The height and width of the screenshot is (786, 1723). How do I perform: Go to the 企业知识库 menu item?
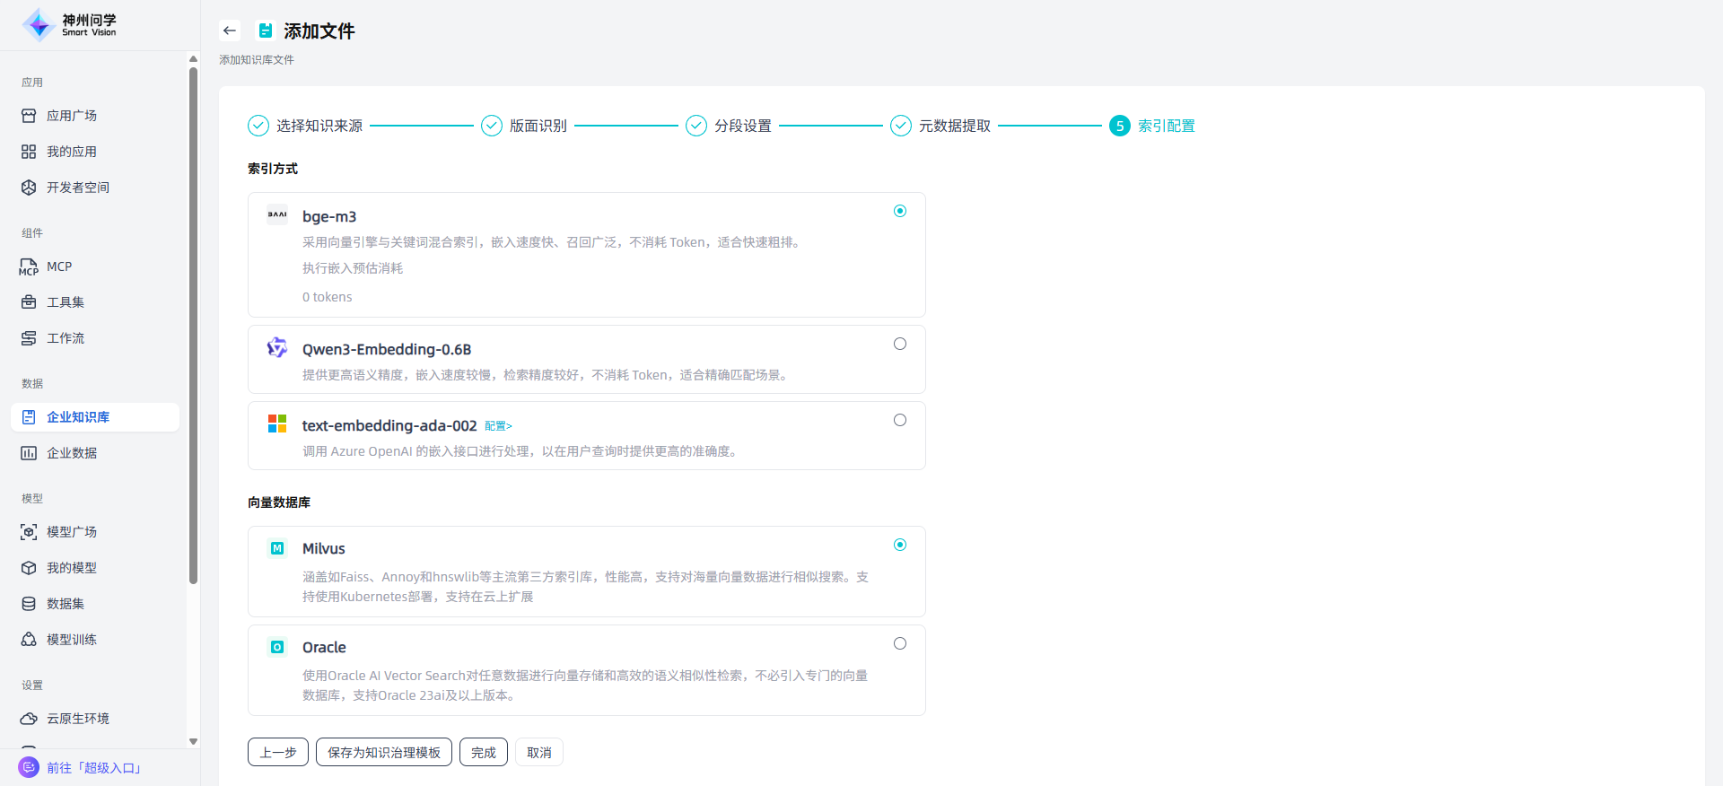(x=77, y=417)
